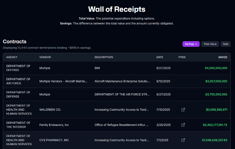Image resolution: width=235 pixels, height=149 pixels.
Task: Click the Description column header
Action: 104,57
